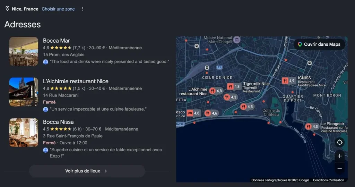This screenshot has width=355, height=187.
Task: Click the Ouvre à 12:00 opening hours text
Action: click(x=73, y=143)
